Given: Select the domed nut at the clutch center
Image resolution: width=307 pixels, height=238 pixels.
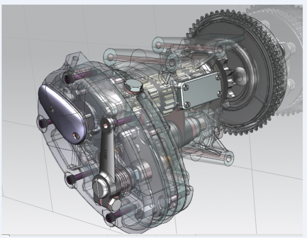Looking at the screenshot, I should [239, 77].
